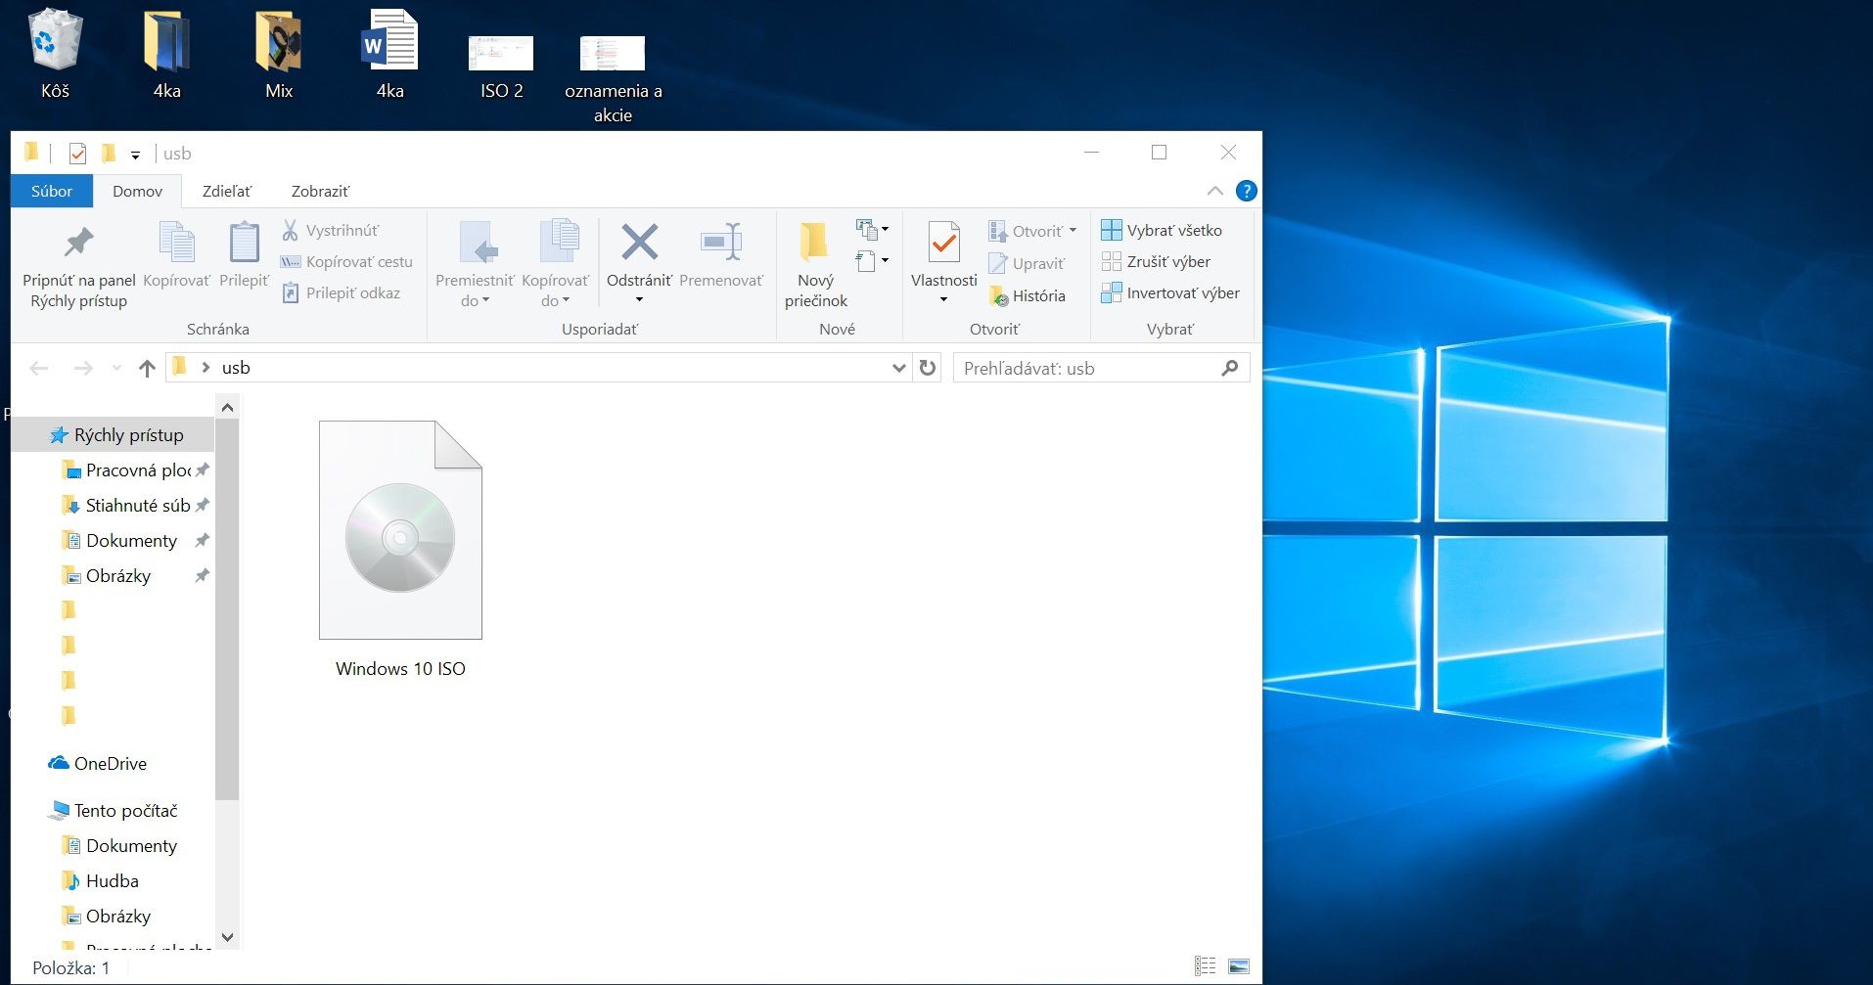This screenshot has width=1873, height=985.
Task: Open Hudba under Tento počítač
Action: (x=100, y=881)
